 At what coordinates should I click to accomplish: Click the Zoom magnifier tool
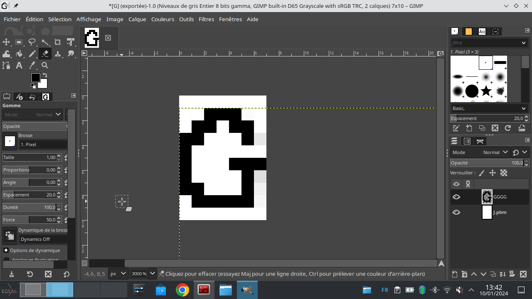click(45, 65)
